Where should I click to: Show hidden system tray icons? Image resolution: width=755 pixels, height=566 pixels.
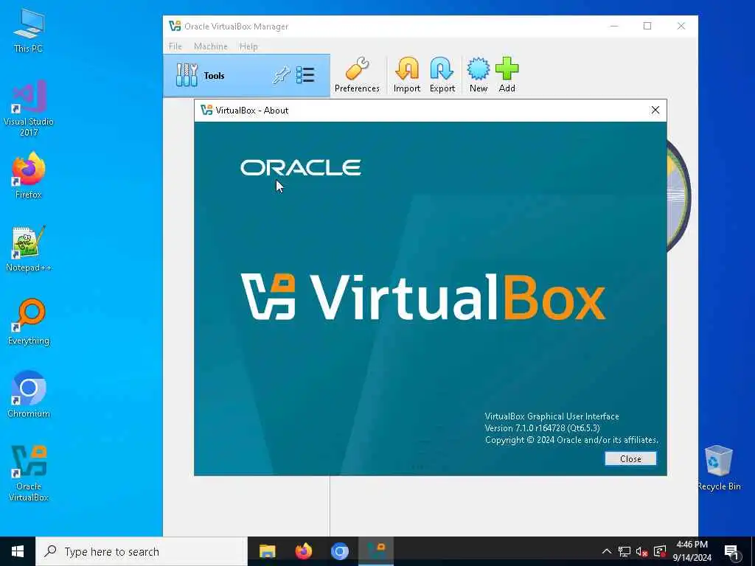607,551
